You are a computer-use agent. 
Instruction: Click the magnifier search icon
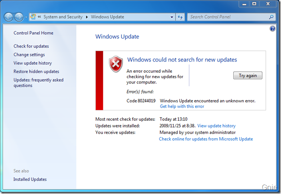tap(271, 17)
